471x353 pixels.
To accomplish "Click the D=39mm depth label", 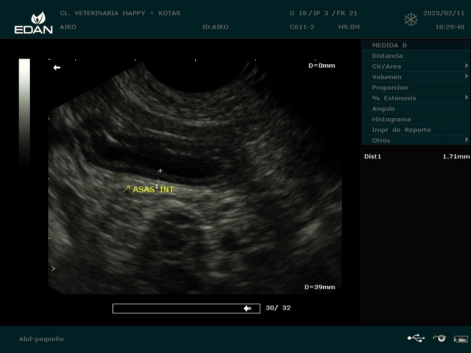I will pos(319,287).
